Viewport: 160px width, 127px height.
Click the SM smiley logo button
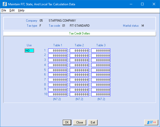pos(151,122)
